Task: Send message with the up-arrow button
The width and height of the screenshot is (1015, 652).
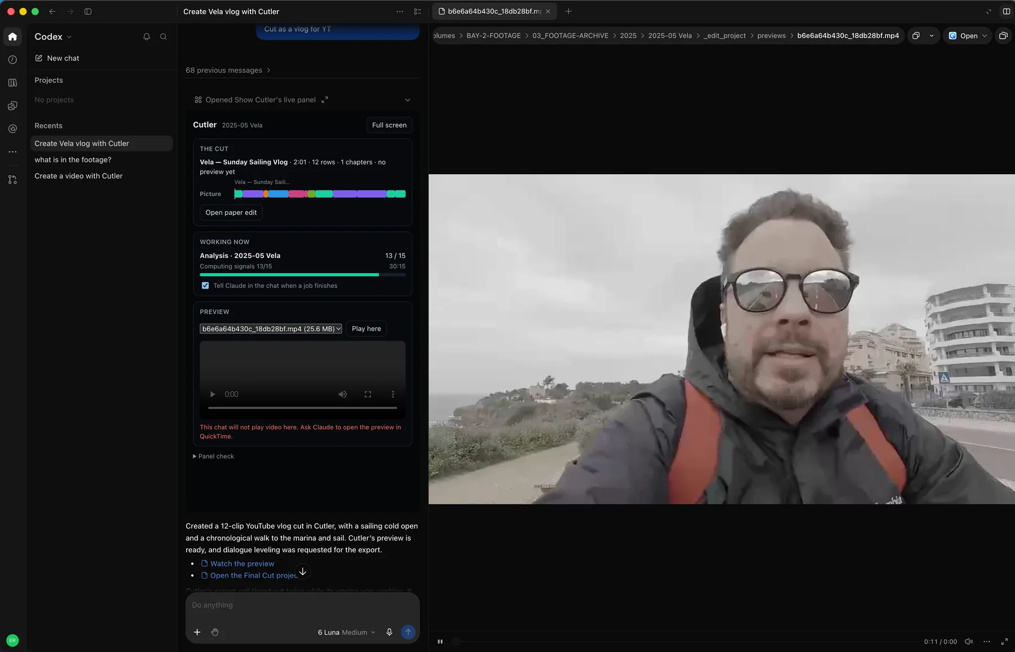Action: 408,632
